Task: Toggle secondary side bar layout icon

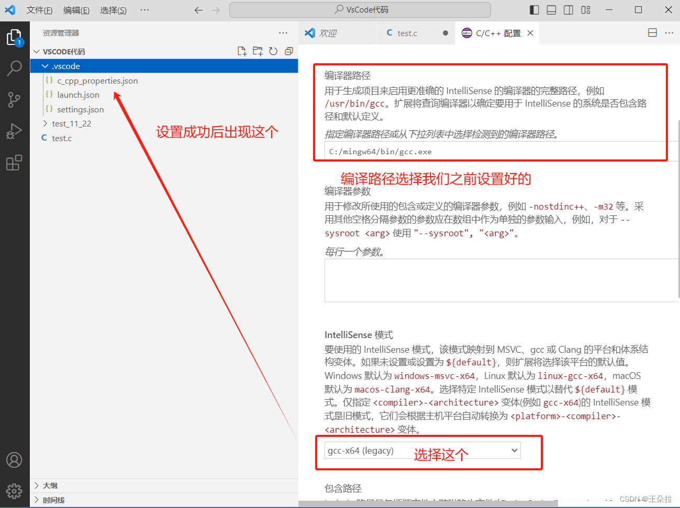Action: 568,10
